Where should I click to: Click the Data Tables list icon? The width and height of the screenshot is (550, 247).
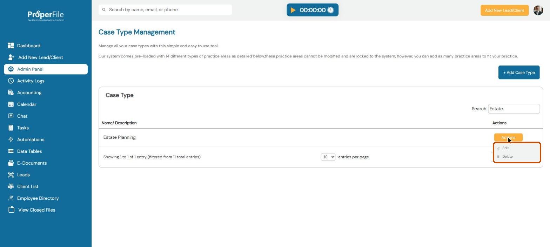(x=11, y=151)
